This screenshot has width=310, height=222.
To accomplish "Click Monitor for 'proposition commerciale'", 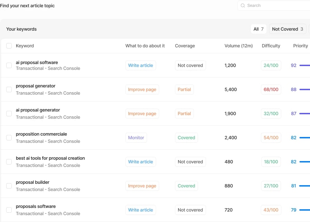I will click(136, 138).
